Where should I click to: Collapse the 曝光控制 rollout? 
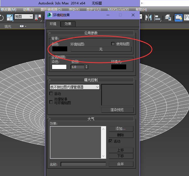coord(91,80)
